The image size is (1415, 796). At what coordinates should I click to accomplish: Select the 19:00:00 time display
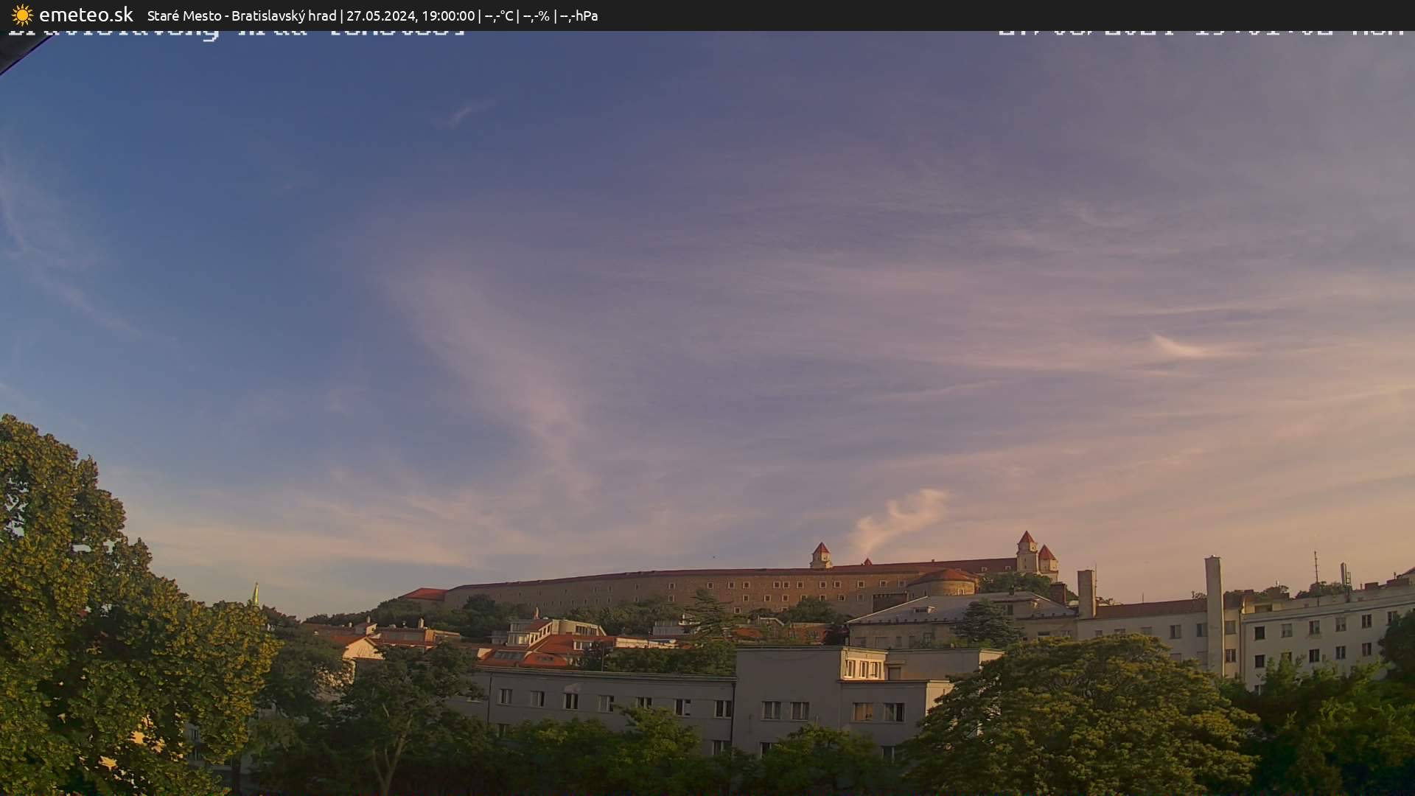tap(450, 15)
